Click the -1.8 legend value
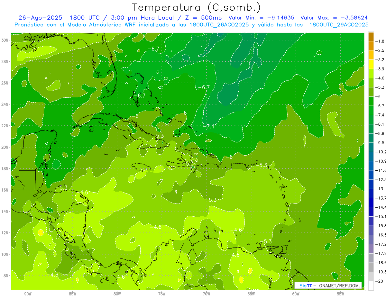386x298 pixels. (380, 41)
